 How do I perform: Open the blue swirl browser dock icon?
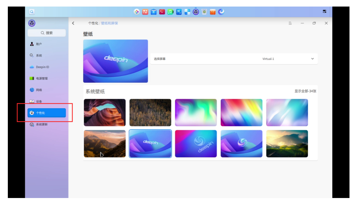(221, 12)
